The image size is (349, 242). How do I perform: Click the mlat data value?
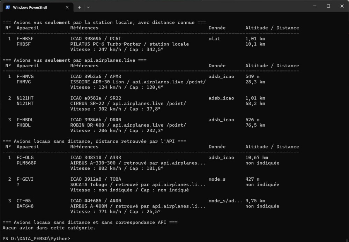[x=214, y=38]
